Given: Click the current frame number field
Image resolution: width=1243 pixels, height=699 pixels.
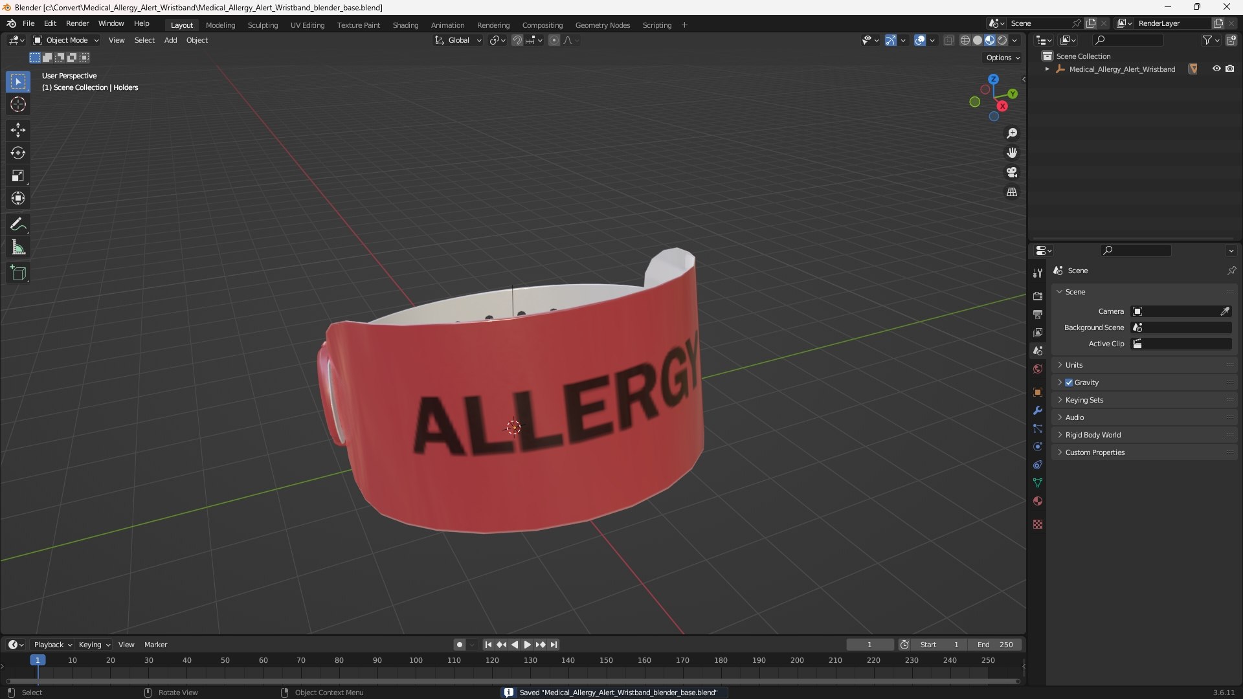Looking at the screenshot, I should (x=869, y=645).
